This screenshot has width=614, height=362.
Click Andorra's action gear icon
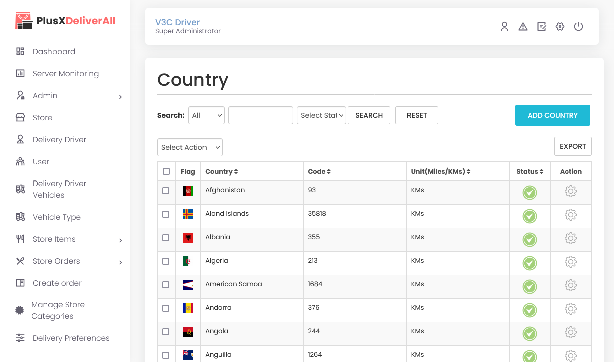(x=571, y=309)
